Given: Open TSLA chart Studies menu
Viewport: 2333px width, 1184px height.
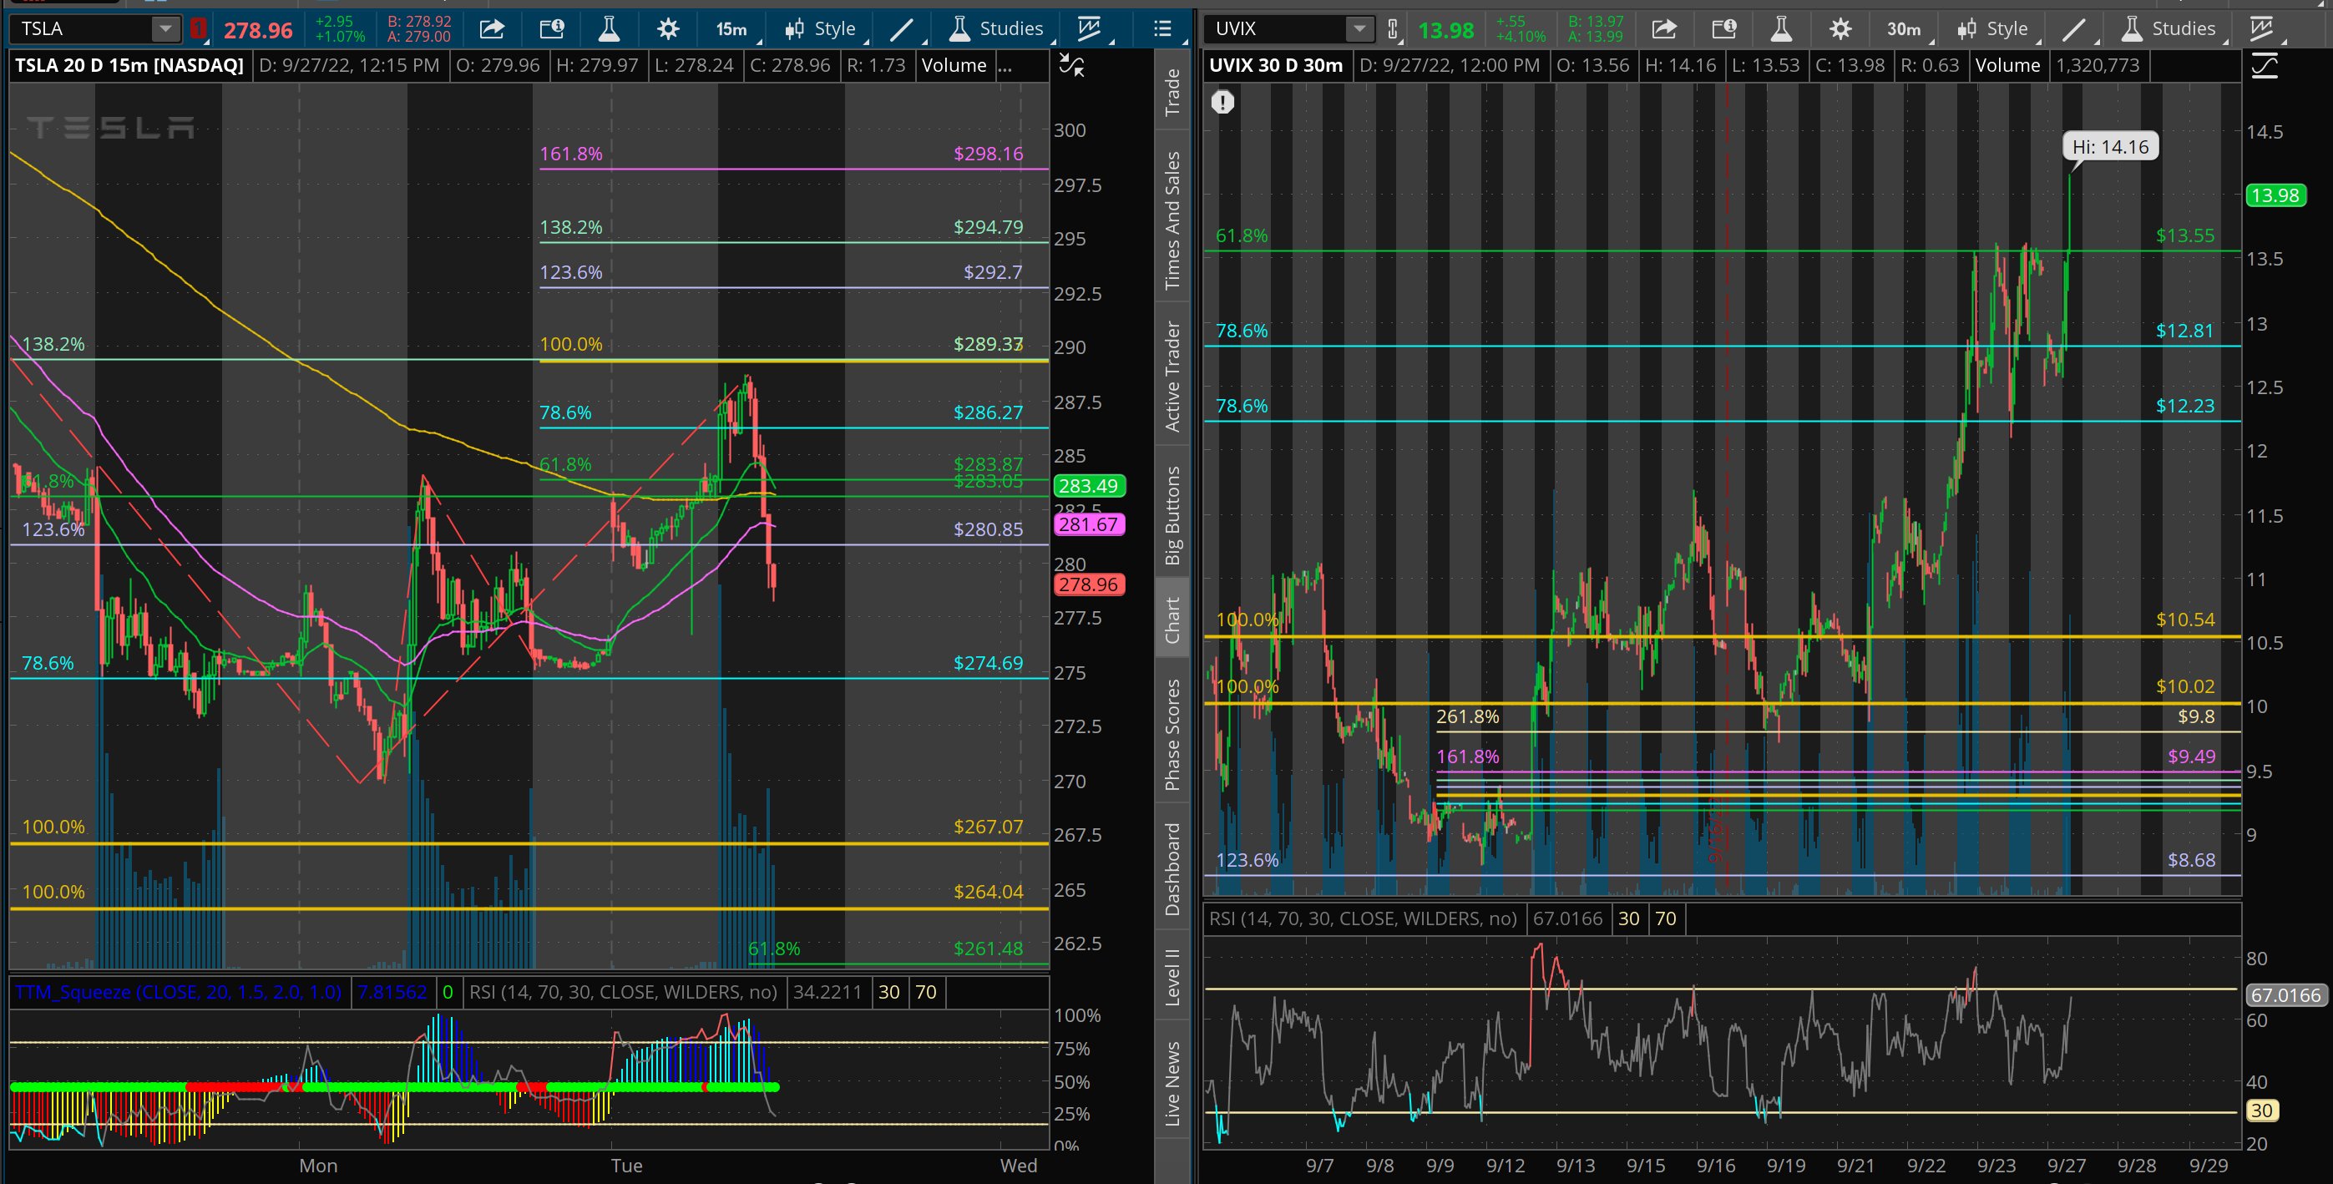Looking at the screenshot, I should (997, 29).
